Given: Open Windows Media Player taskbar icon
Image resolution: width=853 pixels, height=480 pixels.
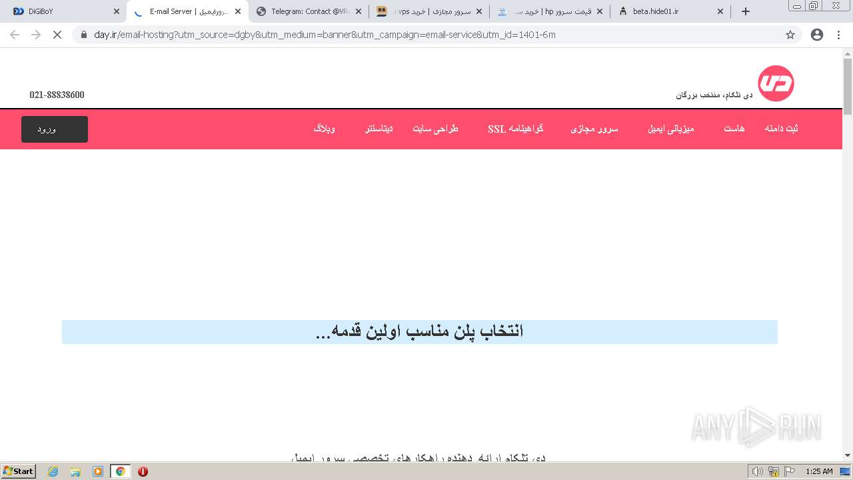Looking at the screenshot, I should click(x=98, y=471).
